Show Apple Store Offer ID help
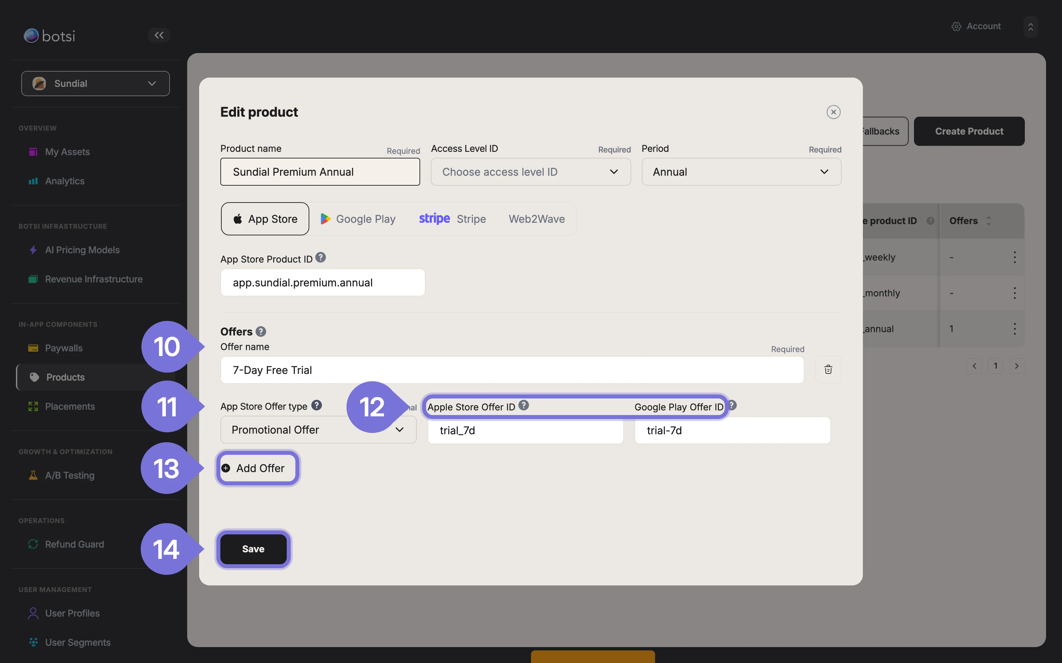 (x=524, y=406)
